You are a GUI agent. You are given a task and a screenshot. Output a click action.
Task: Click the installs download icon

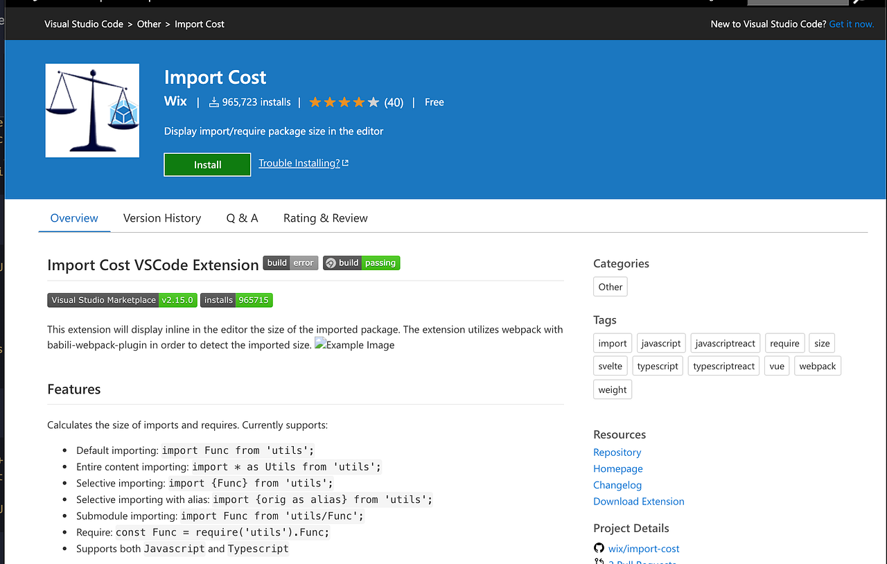(x=214, y=103)
